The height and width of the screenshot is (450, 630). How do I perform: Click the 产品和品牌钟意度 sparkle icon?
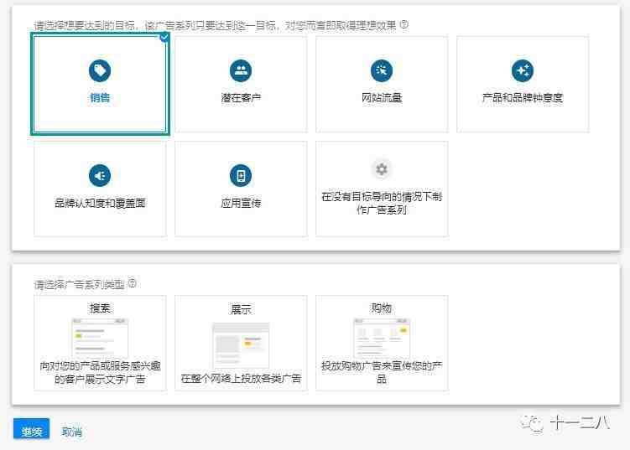[x=523, y=70]
